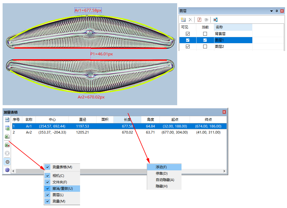Toggle visibility checkbox of 图层2
The height and width of the screenshot is (208, 287).
188,47
